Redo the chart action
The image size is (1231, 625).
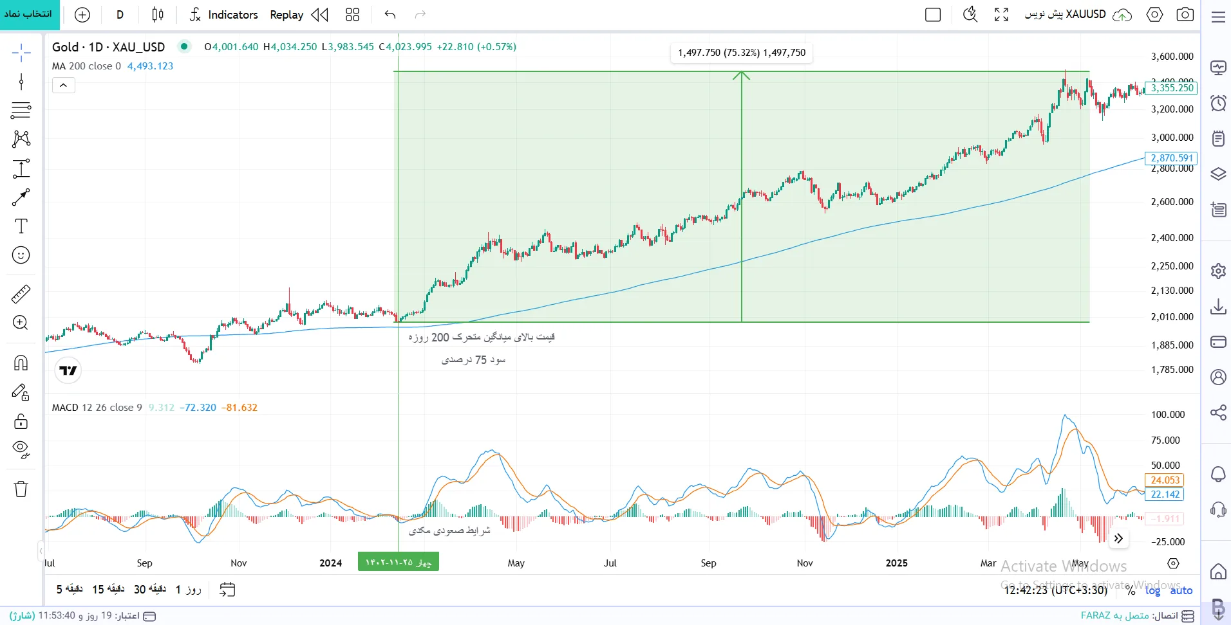(x=420, y=15)
